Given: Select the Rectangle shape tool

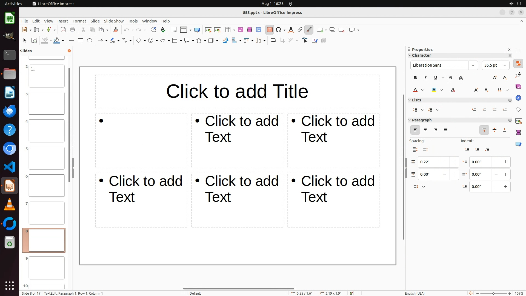Looking at the screenshot, I should [x=81, y=41].
